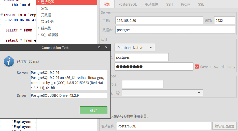Image resolution: width=238 pixels, height=131 pixels.
Task: Click the driver name field PostgreSQL
Action: coord(164,126)
